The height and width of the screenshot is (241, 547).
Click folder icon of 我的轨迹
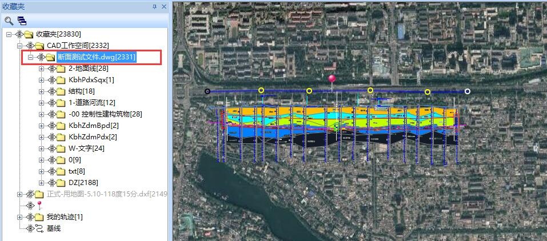(x=39, y=217)
